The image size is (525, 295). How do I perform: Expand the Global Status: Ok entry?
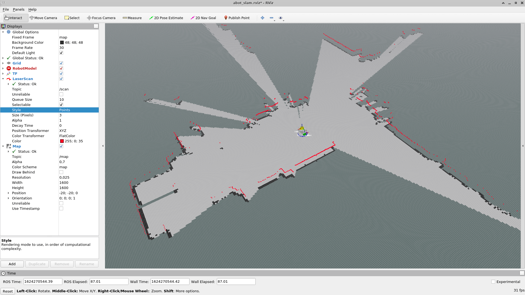click(3, 58)
